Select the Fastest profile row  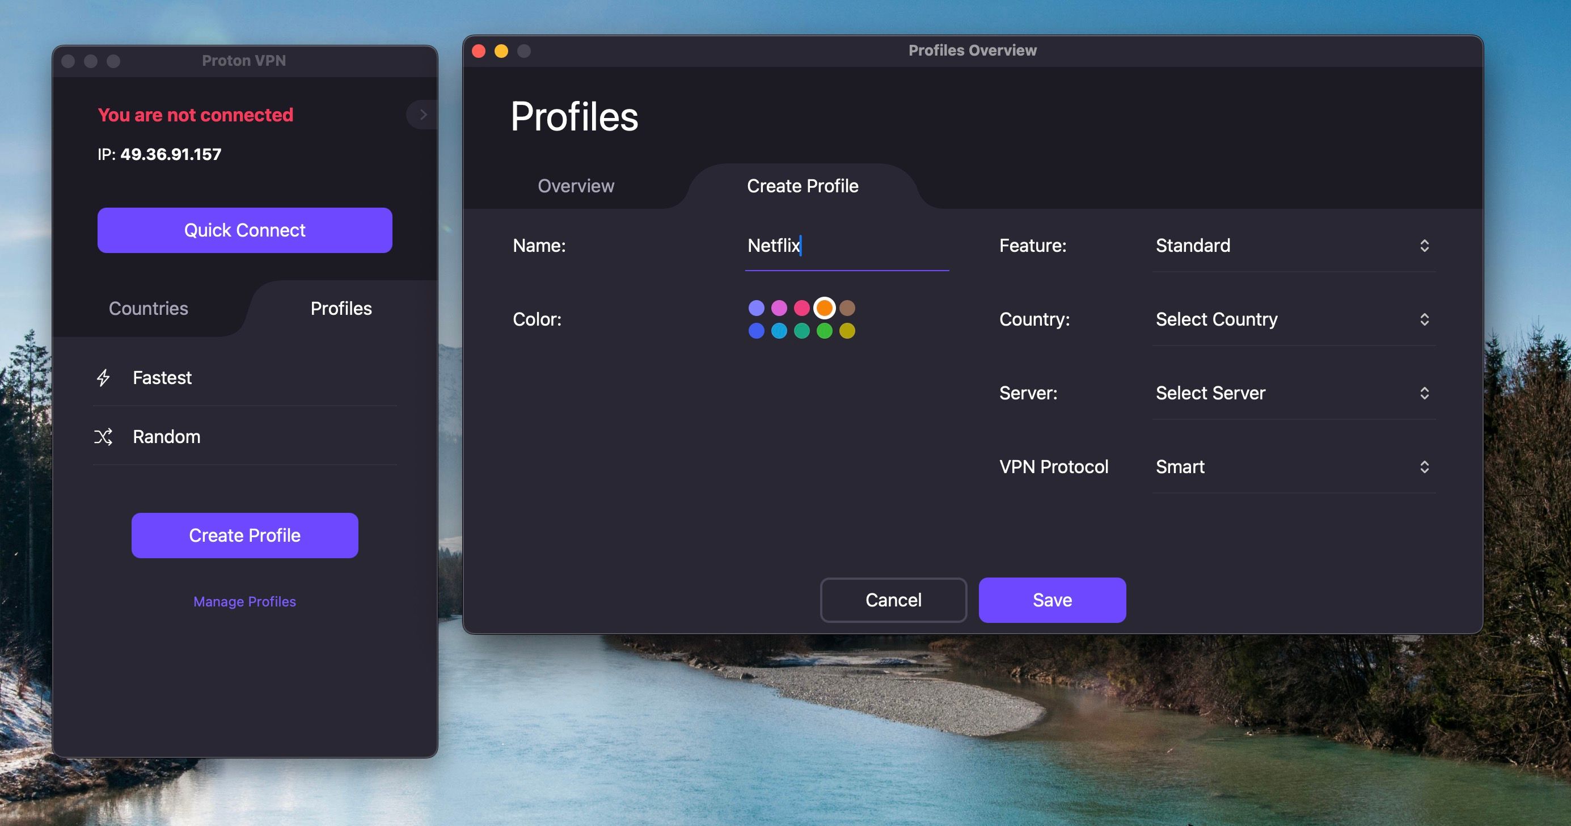[x=244, y=378]
